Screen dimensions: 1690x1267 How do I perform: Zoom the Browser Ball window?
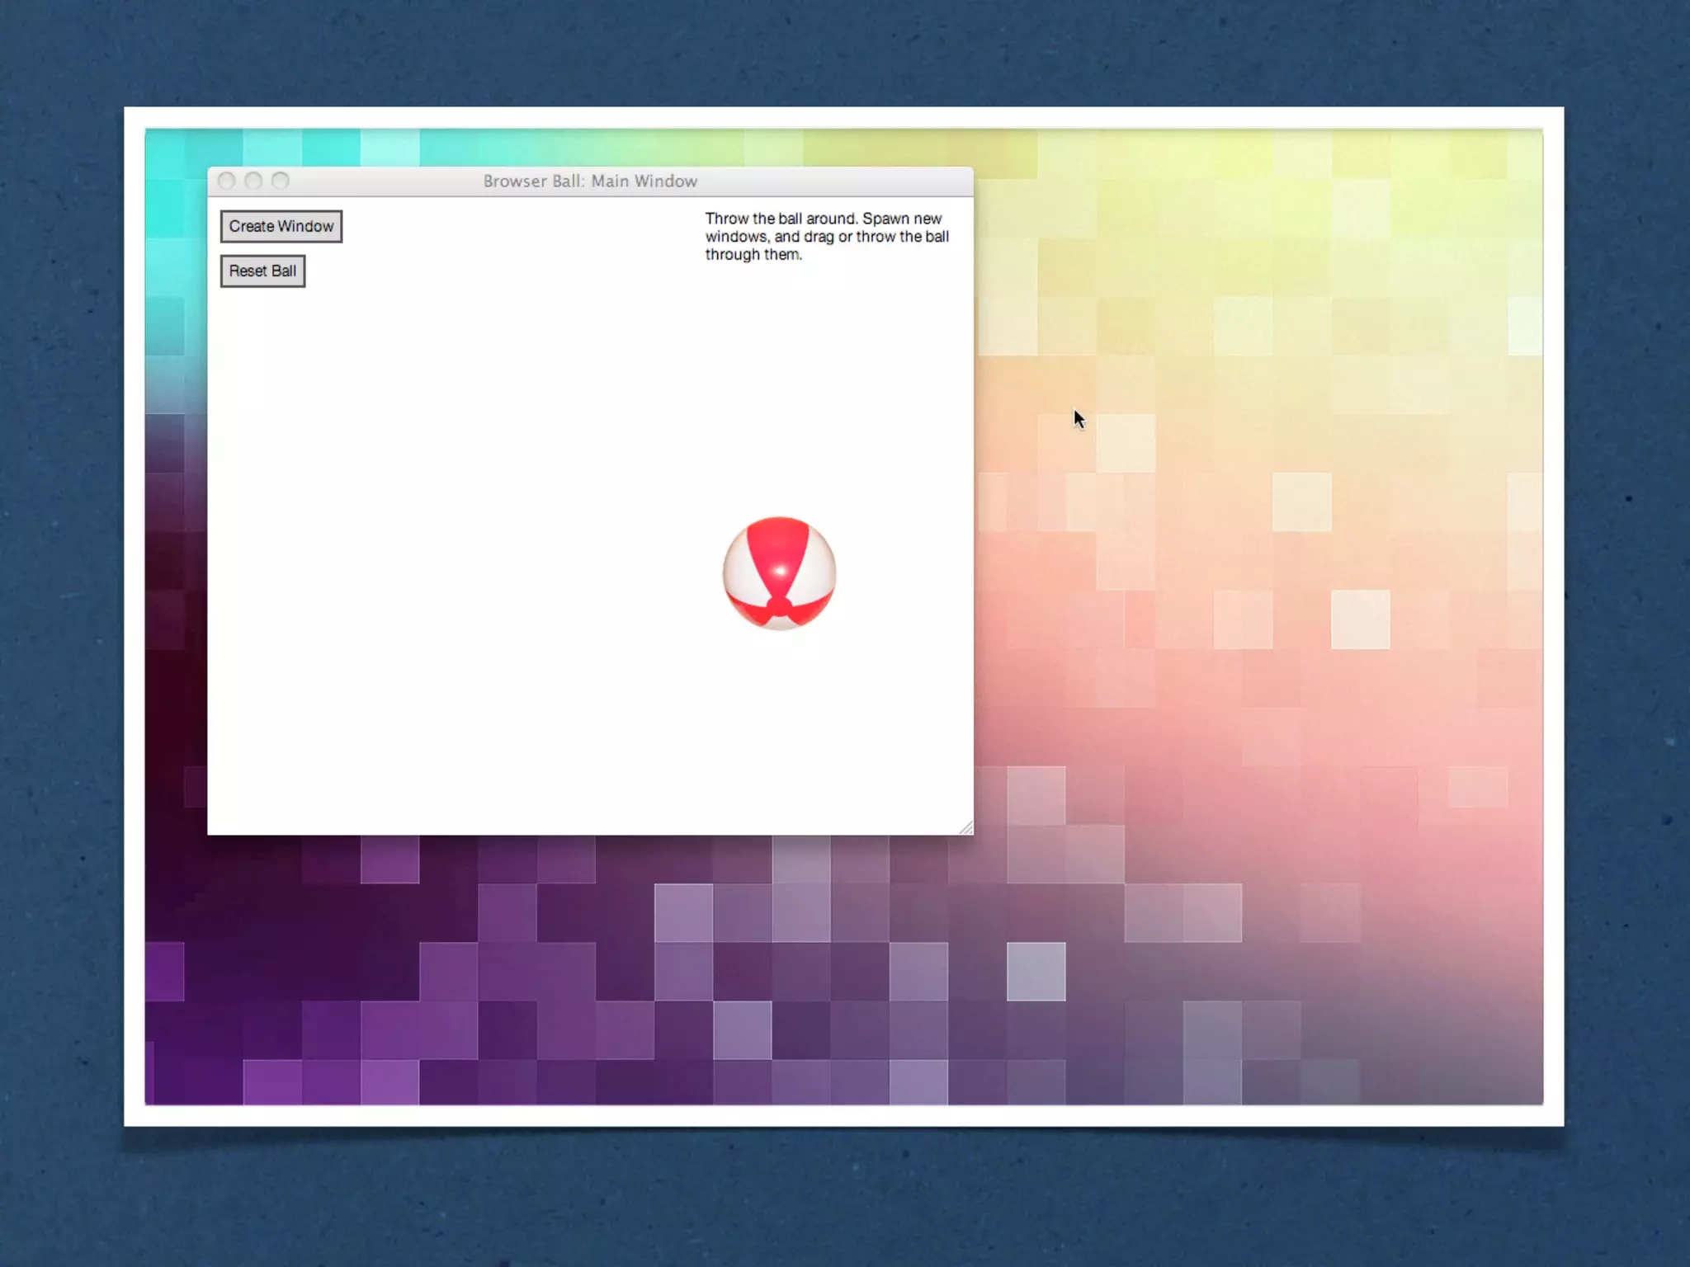click(x=281, y=181)
